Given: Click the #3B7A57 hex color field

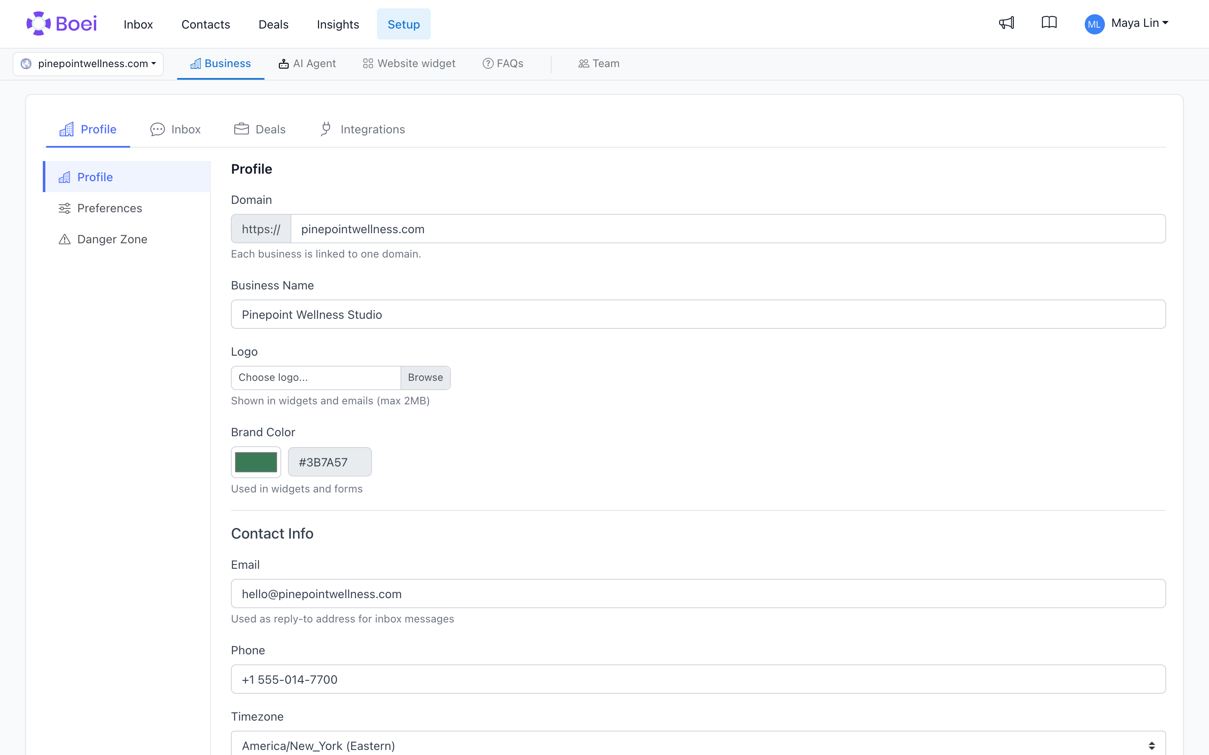Looking at the screenshot, I should (x=330, y=462).
